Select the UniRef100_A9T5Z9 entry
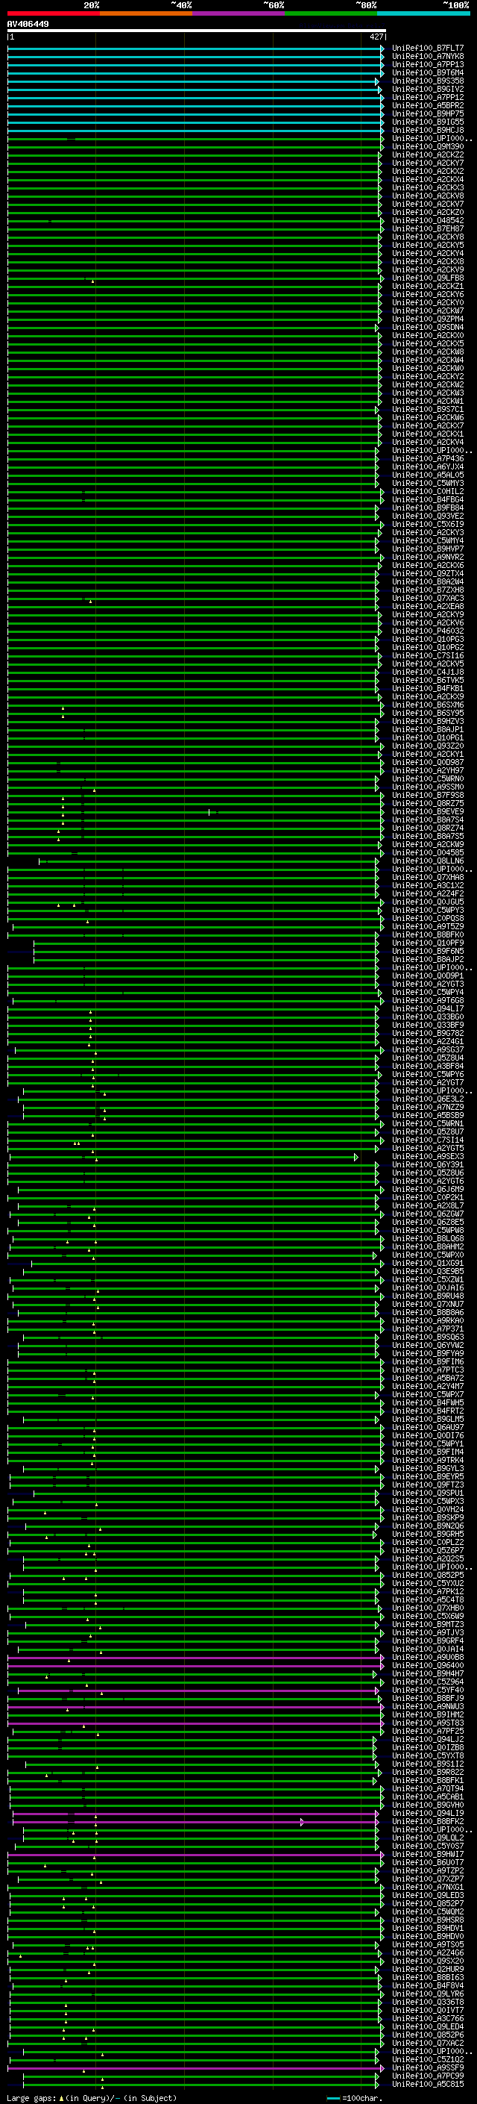This screenshot has width=477, height=2104. (427, 926)
